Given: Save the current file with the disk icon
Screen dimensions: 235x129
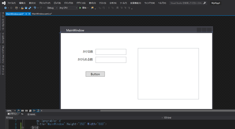Looking at the screenshot, I should 26,8.
